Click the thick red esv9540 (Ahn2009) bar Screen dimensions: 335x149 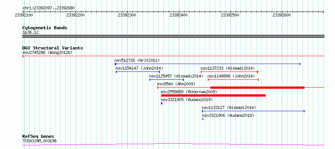click(x=257, y=87)
